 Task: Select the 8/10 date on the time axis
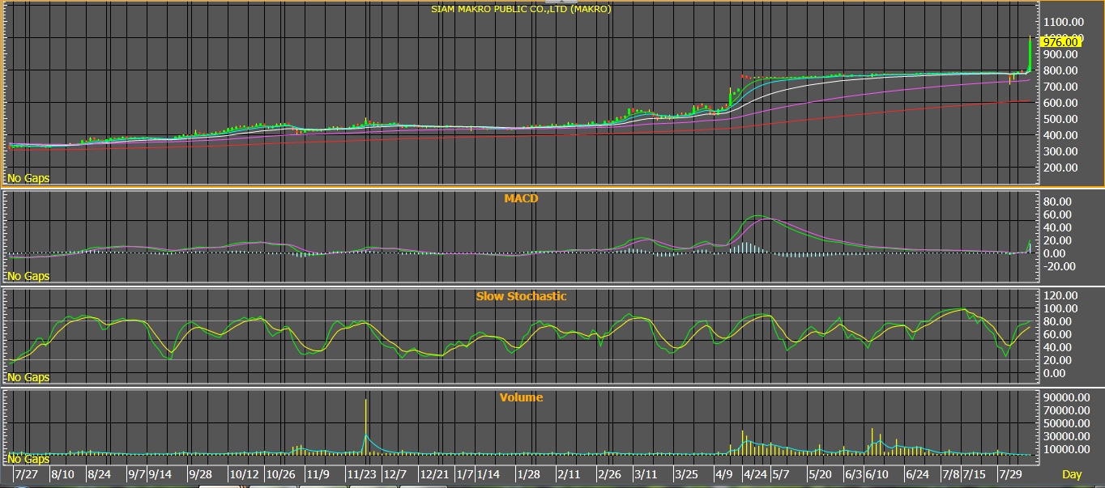pyautogui.click(x=63, y=473)
